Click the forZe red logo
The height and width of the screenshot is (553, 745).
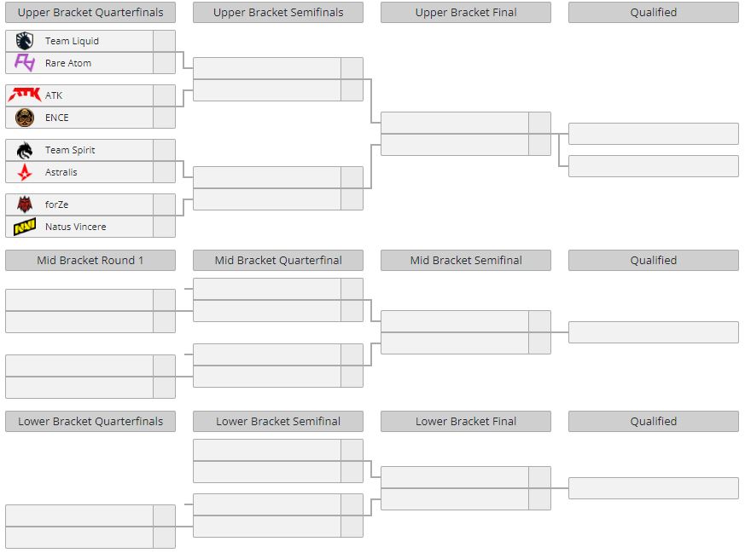(24, 204)
